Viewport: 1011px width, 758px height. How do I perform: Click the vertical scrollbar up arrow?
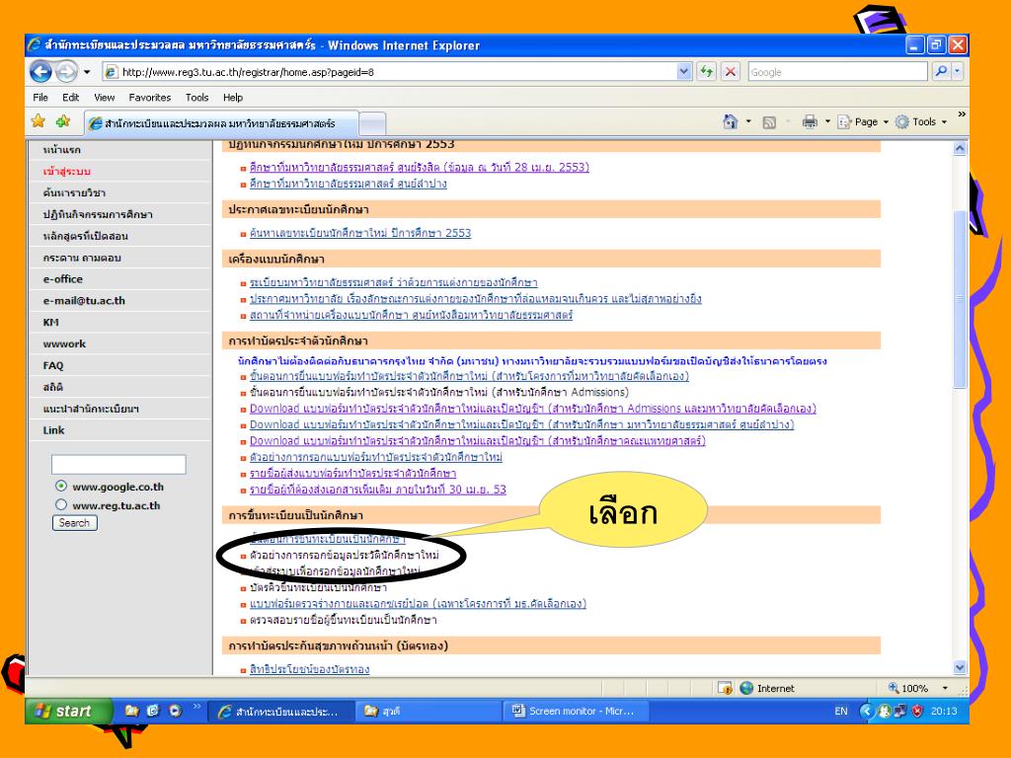pos(960,148)
